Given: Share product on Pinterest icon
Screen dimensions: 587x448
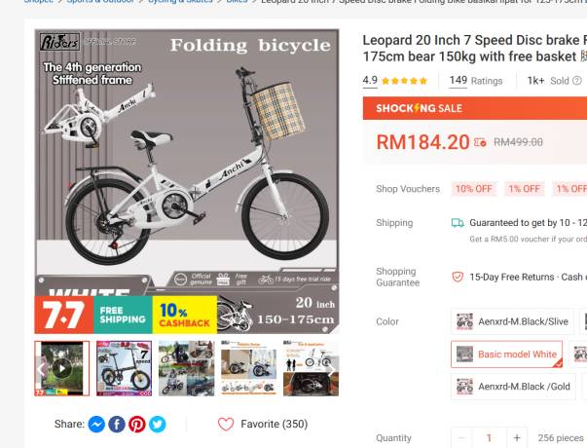Looking at the screenshot, I should click(x=137, y=425).
